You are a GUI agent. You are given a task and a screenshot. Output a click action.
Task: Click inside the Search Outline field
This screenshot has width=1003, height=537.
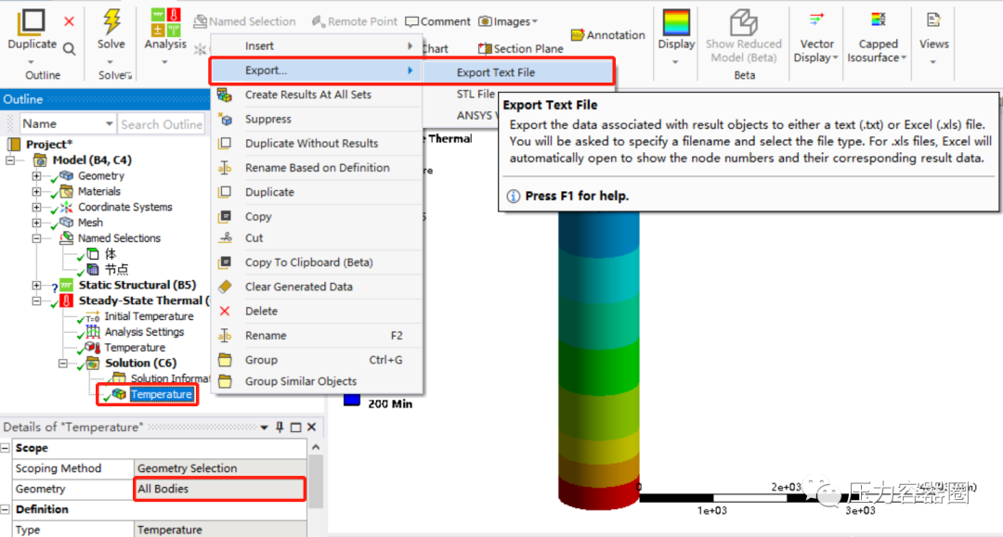pyautogui.click(x=161, y=123)
